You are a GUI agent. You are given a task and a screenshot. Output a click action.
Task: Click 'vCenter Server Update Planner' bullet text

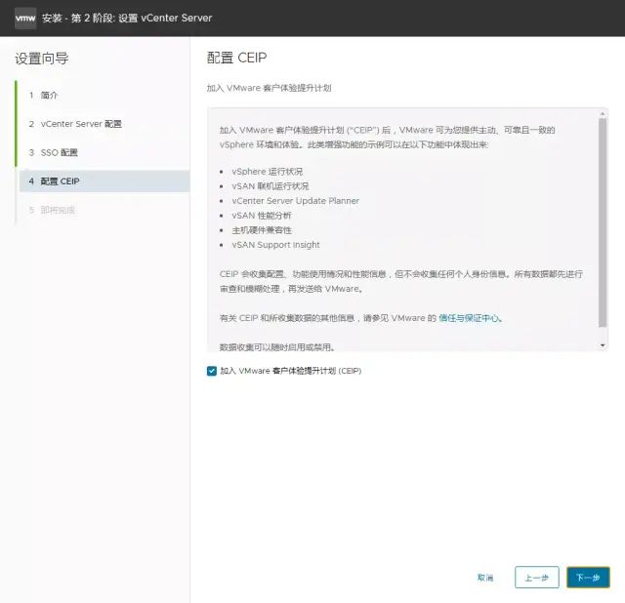pos(295,201)
